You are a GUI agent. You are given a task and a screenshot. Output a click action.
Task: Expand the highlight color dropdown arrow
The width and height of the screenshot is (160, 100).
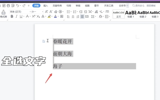pyautogui.click(x=52, y=16)
